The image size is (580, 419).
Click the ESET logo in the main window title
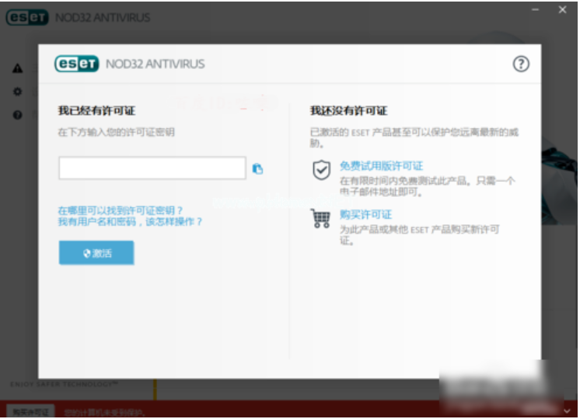pos(26,17)
